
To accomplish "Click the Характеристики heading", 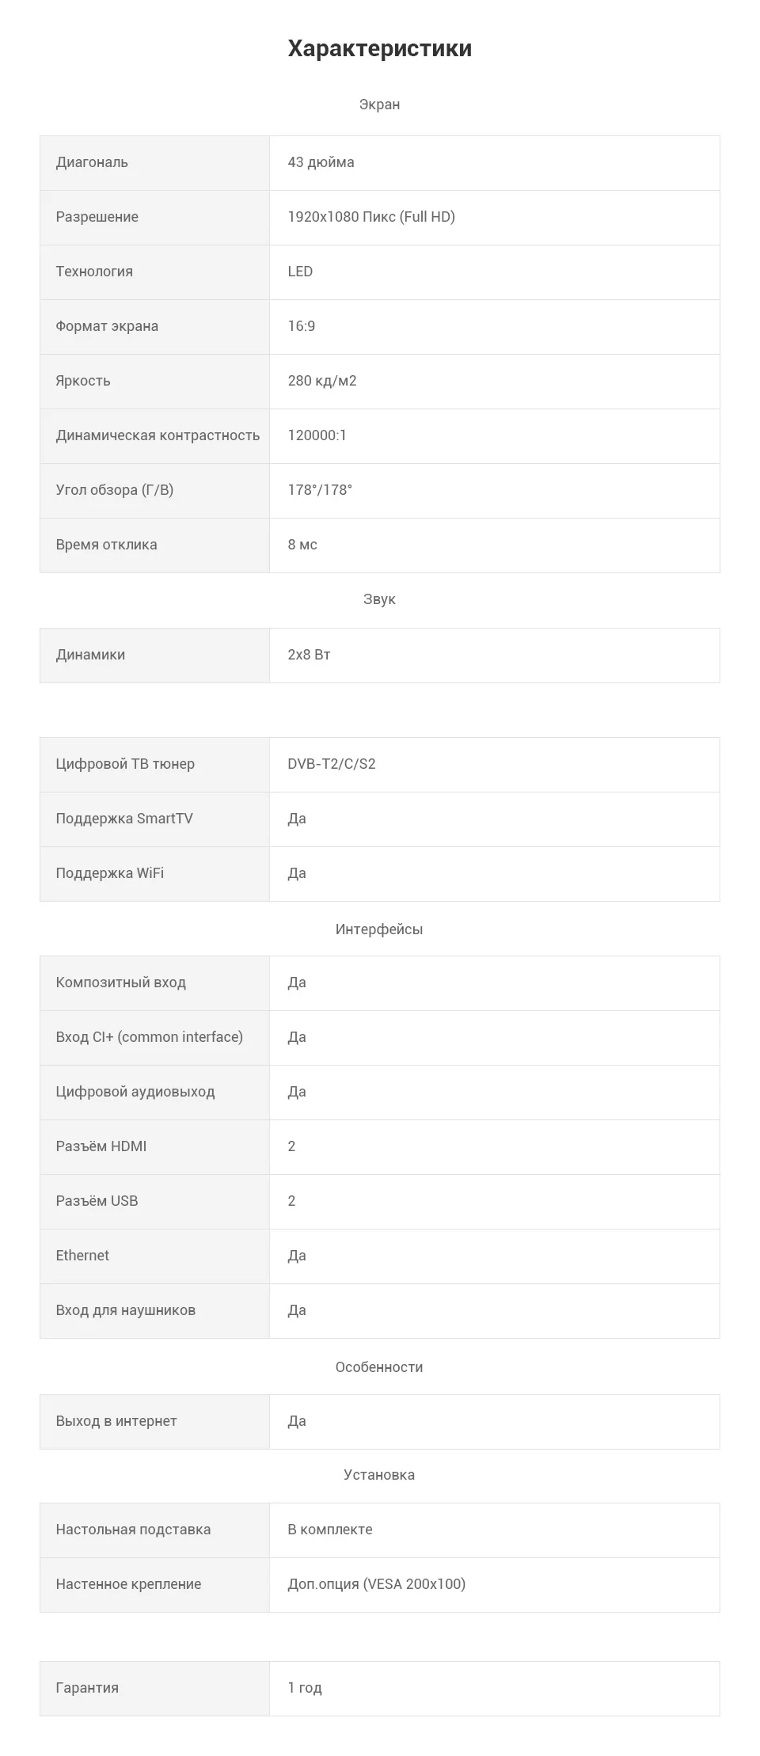I will tap(379, 48).
